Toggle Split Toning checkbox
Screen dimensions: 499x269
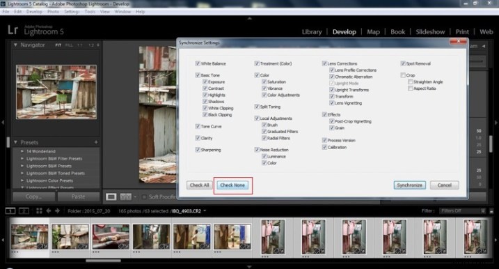click(x=257, y=107)
